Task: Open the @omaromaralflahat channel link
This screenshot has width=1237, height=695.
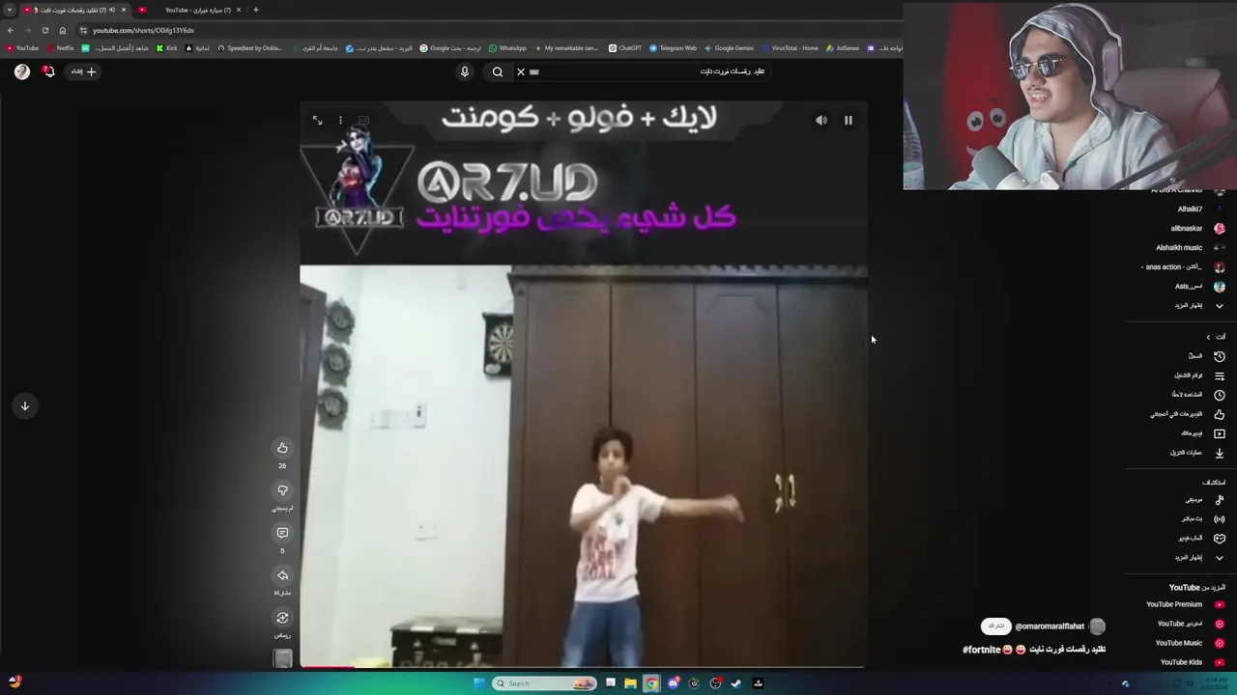Action: click(1050, 626)
